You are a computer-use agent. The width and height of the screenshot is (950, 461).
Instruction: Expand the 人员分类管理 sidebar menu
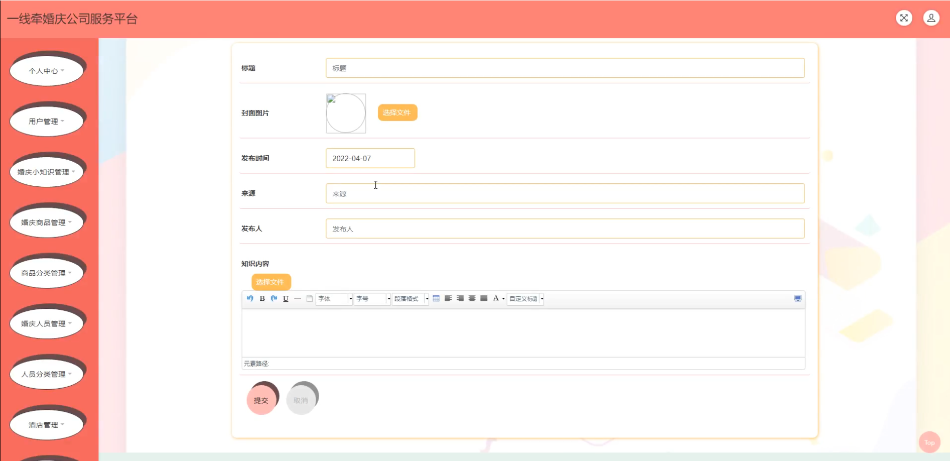click(x=47, y=374)
